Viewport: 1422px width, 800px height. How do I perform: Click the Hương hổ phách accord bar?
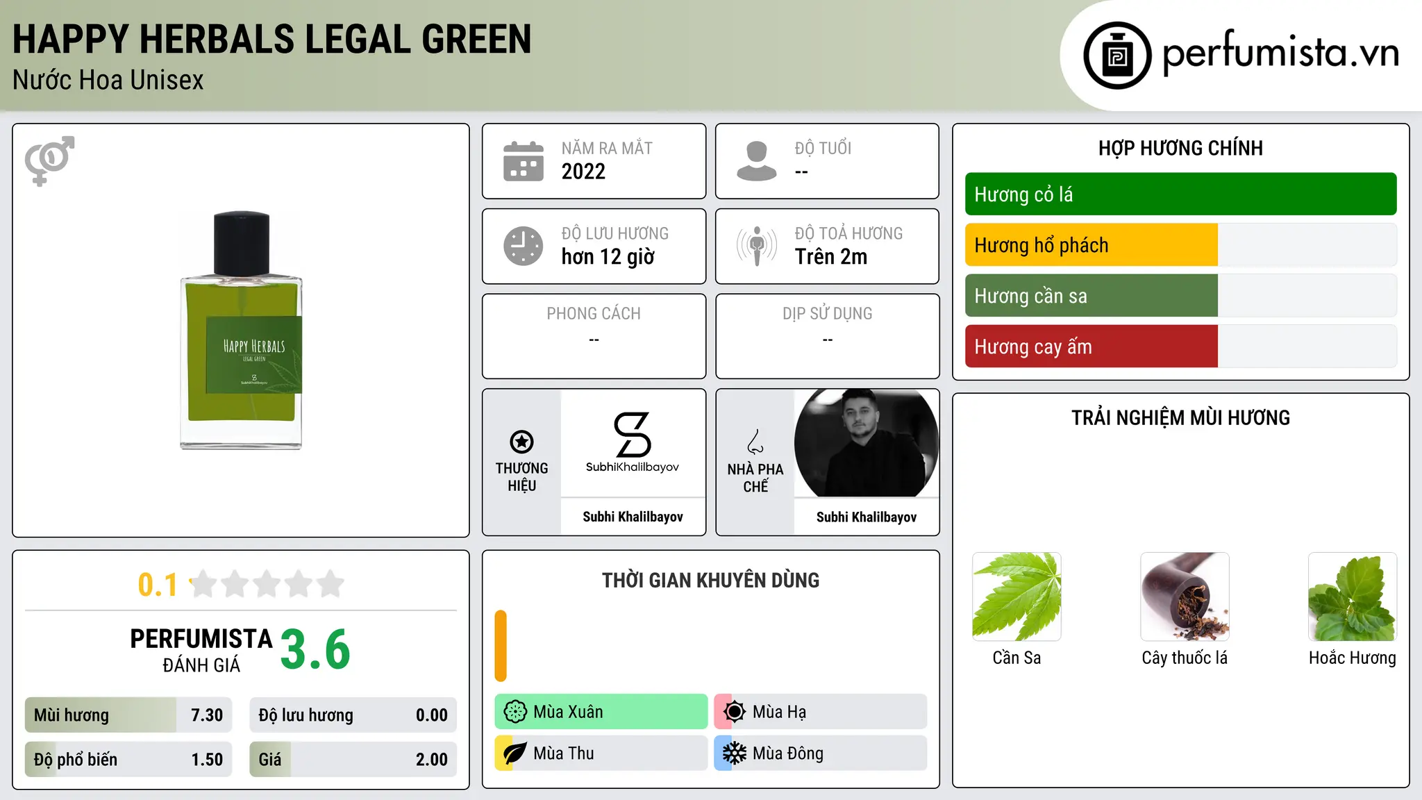click(x=1180, y=245)
